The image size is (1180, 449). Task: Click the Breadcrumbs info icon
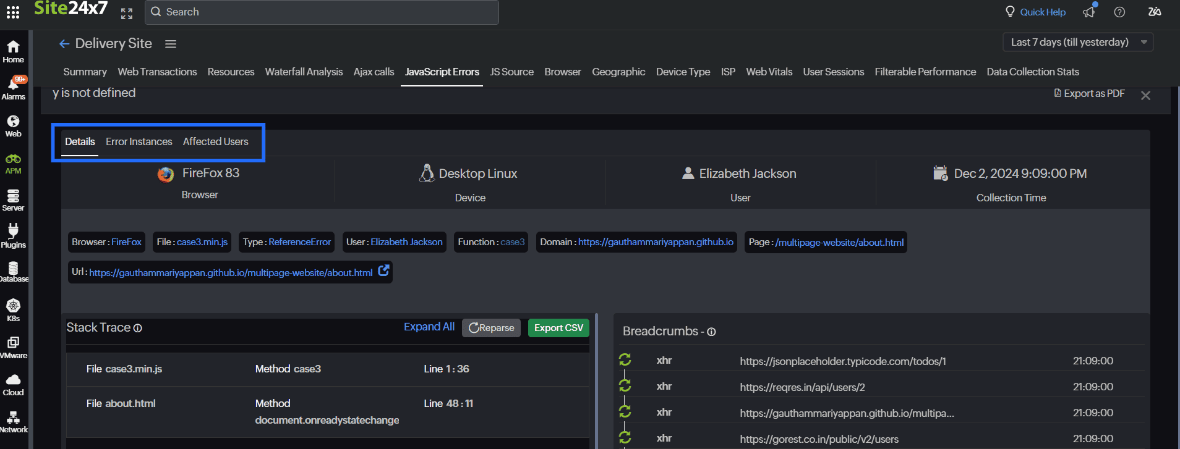[x=711, y=332]
